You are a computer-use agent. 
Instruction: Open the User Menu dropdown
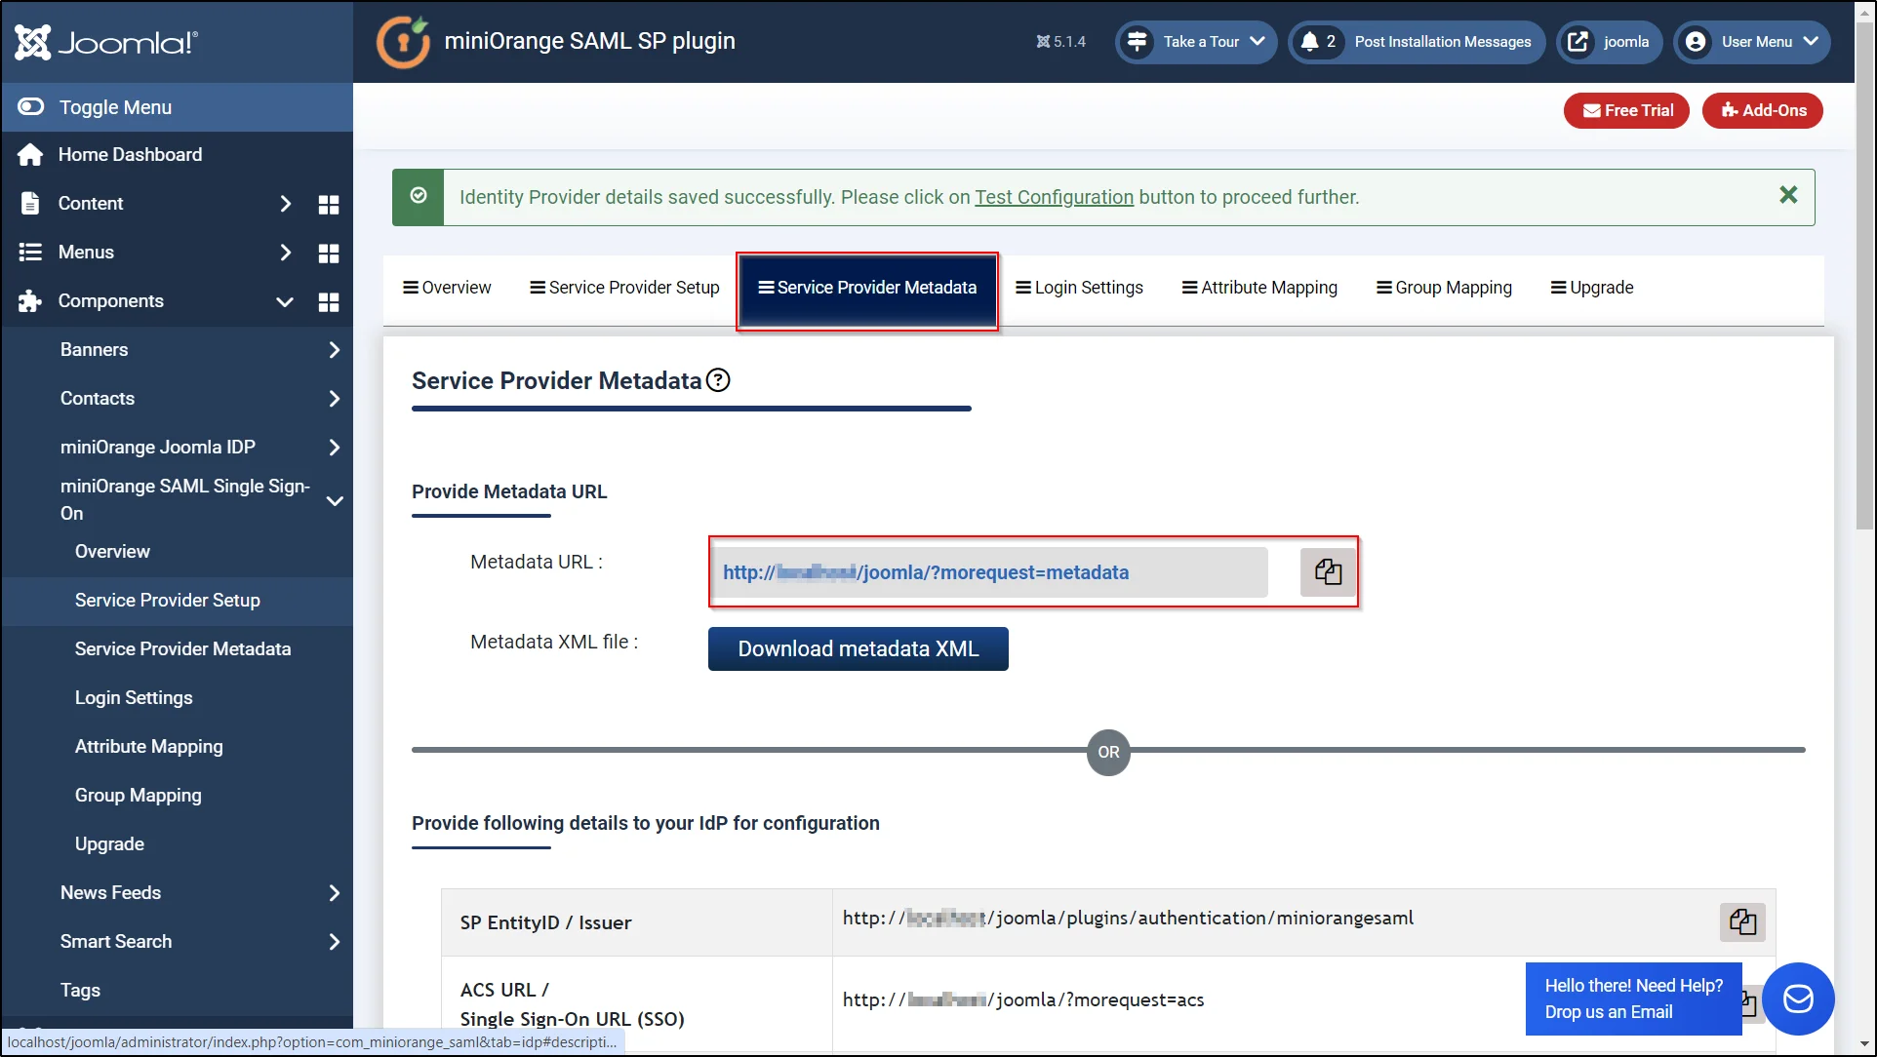pos(1752,42)
